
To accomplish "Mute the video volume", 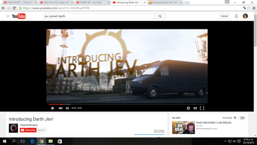I will coord(67,108).
